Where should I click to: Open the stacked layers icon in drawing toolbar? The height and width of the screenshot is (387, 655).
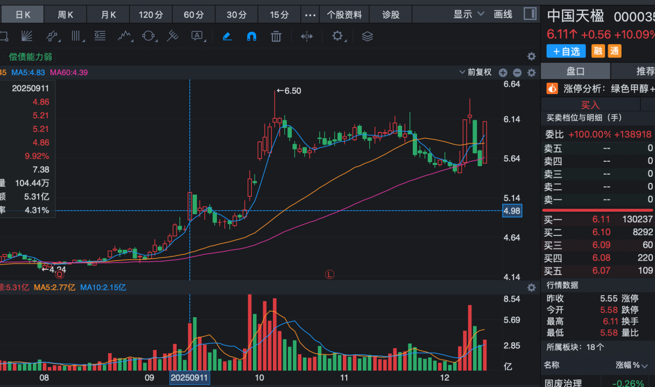point(367,37)
